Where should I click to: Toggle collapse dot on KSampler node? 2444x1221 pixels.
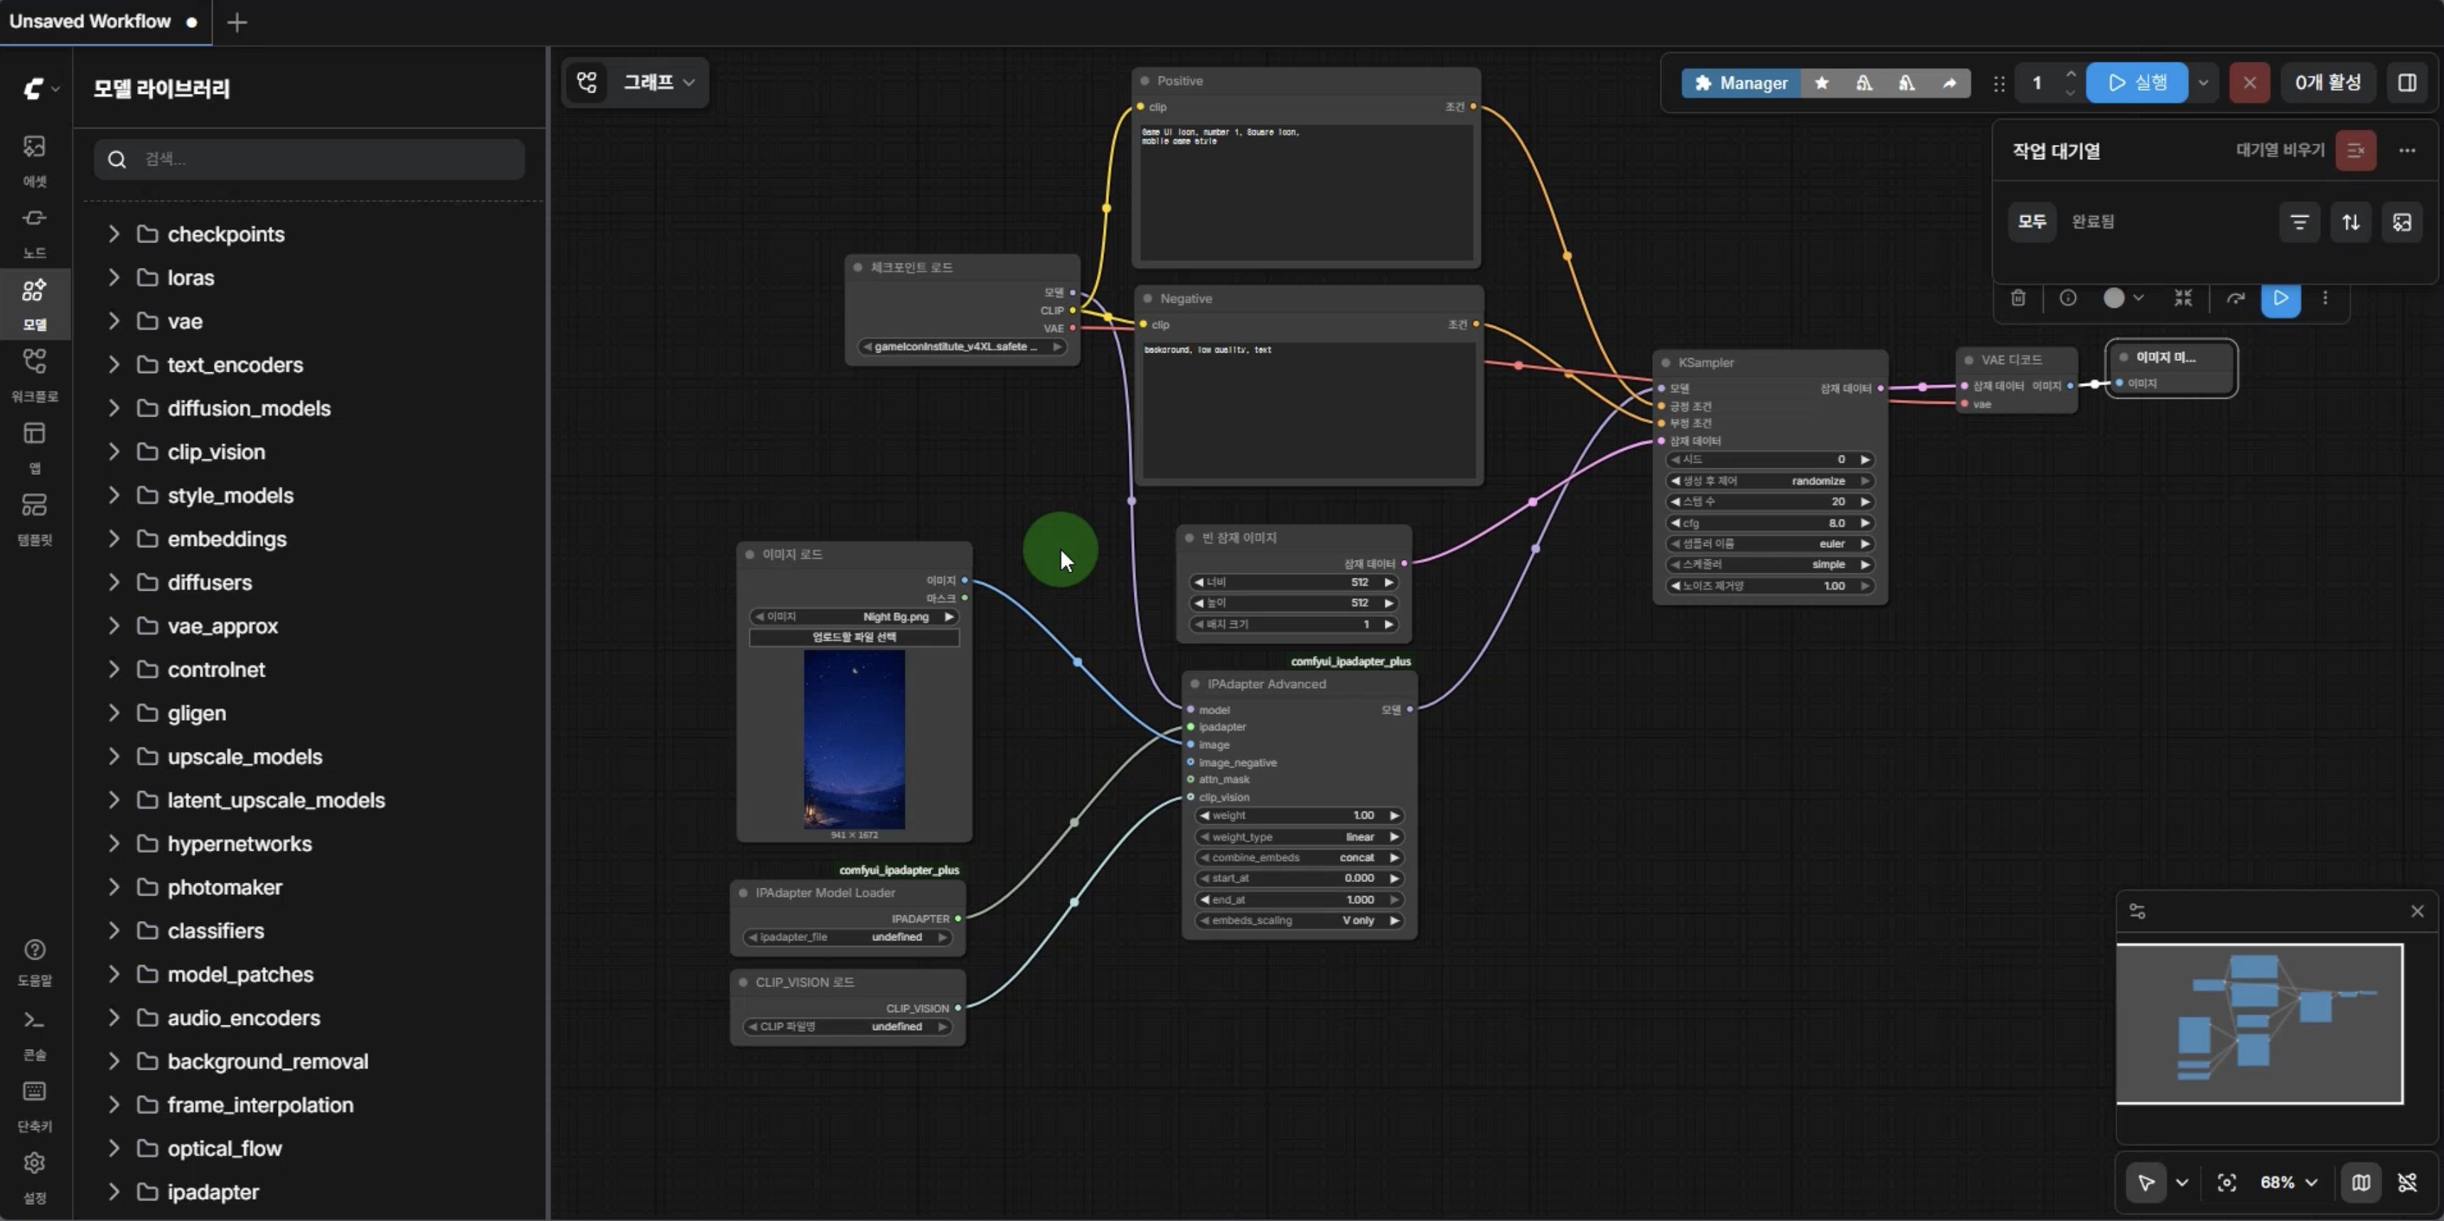tap(1665, 362)
